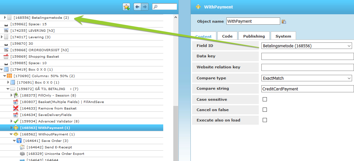The height and width of the screenshot is (161, 354).
Task: Click the Shopping Basket icon
Action: [6, 56]
